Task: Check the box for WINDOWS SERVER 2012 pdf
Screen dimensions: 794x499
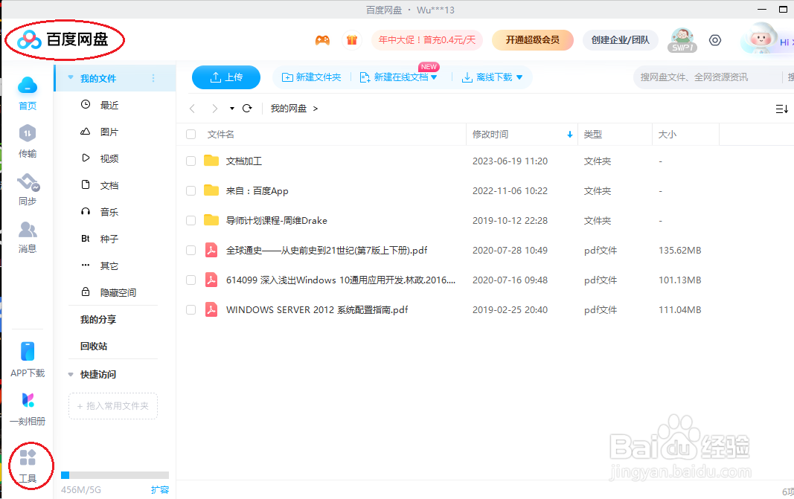Action: 191,309
